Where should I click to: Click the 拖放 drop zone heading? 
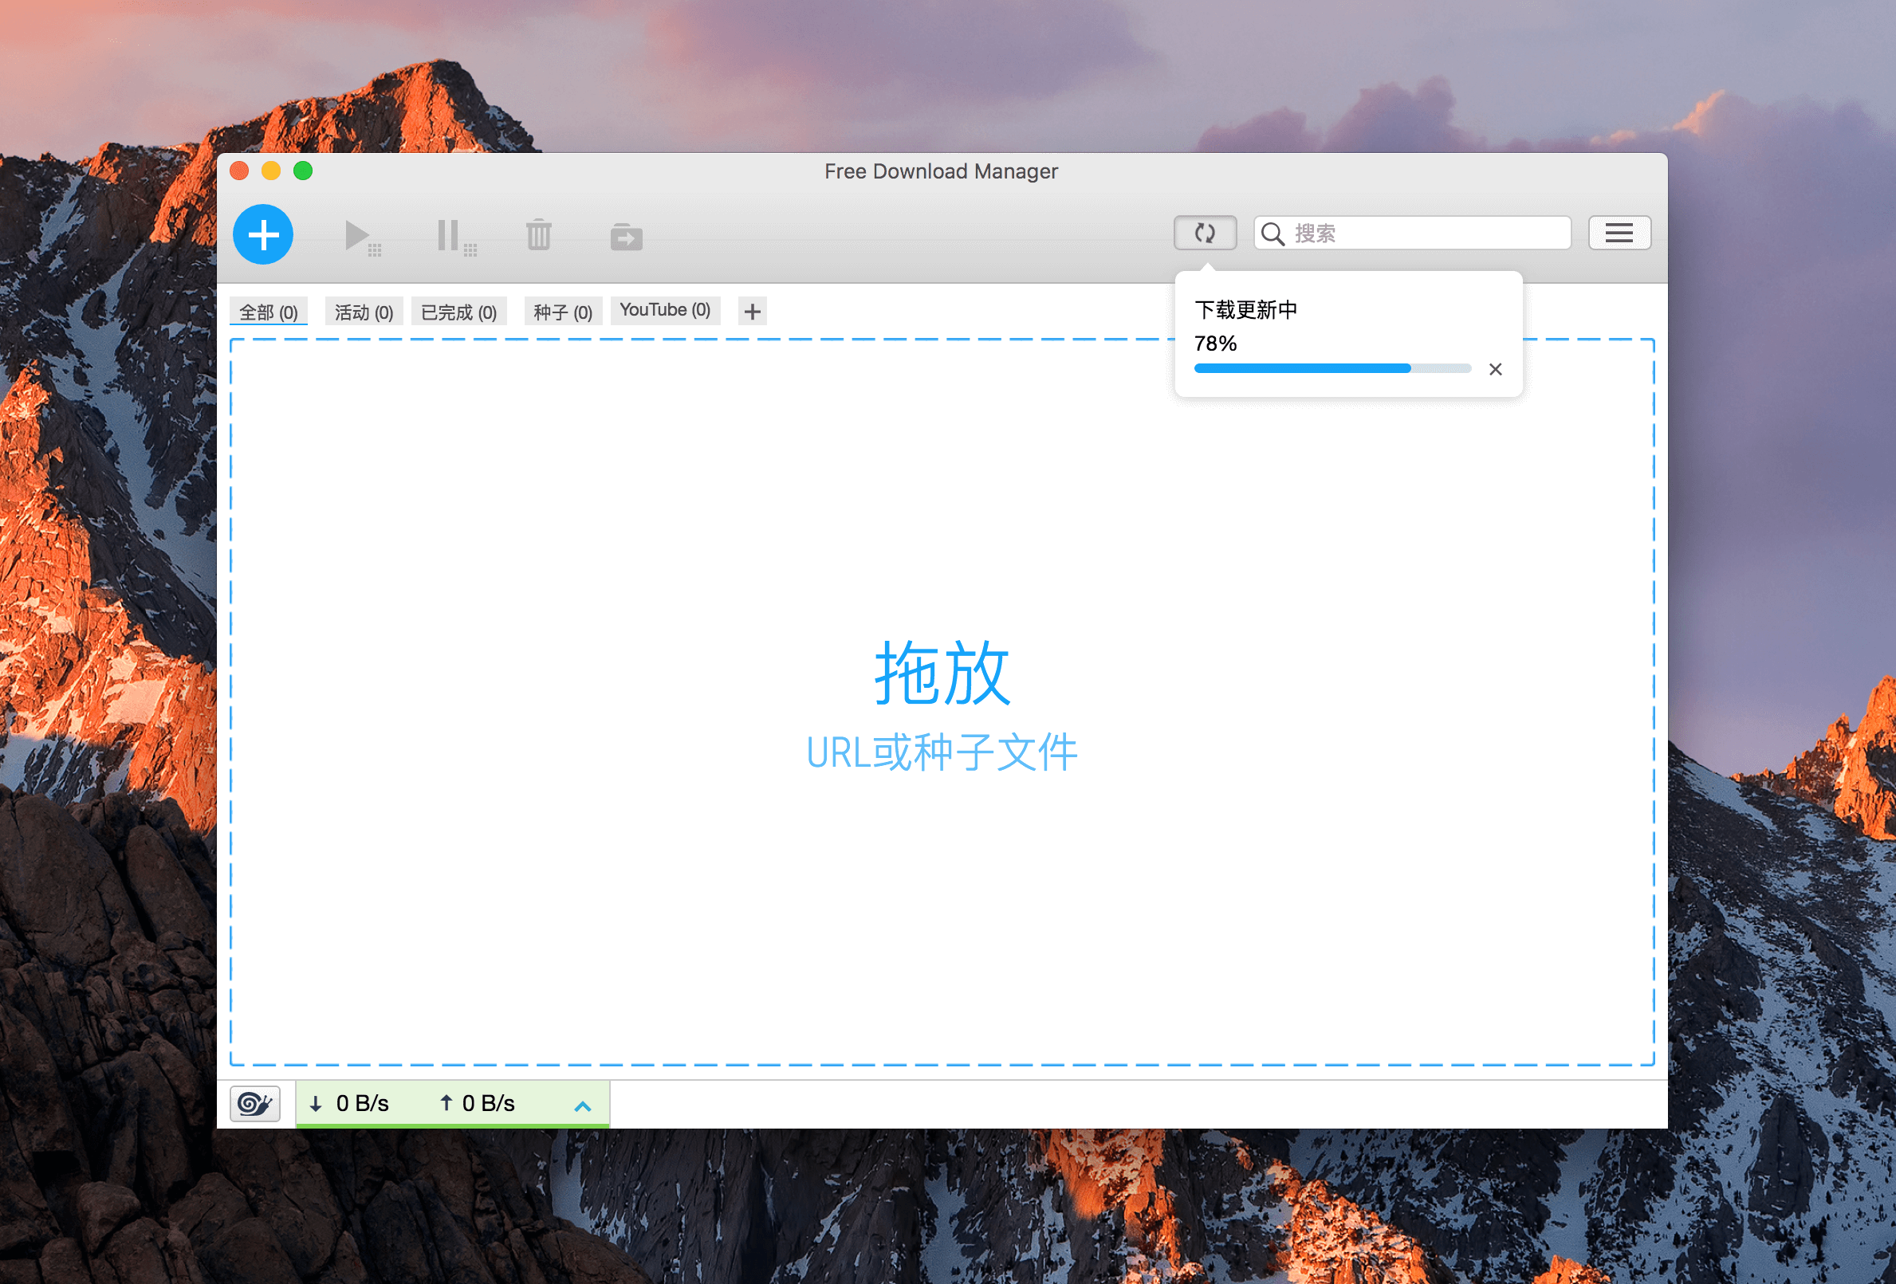942,673
